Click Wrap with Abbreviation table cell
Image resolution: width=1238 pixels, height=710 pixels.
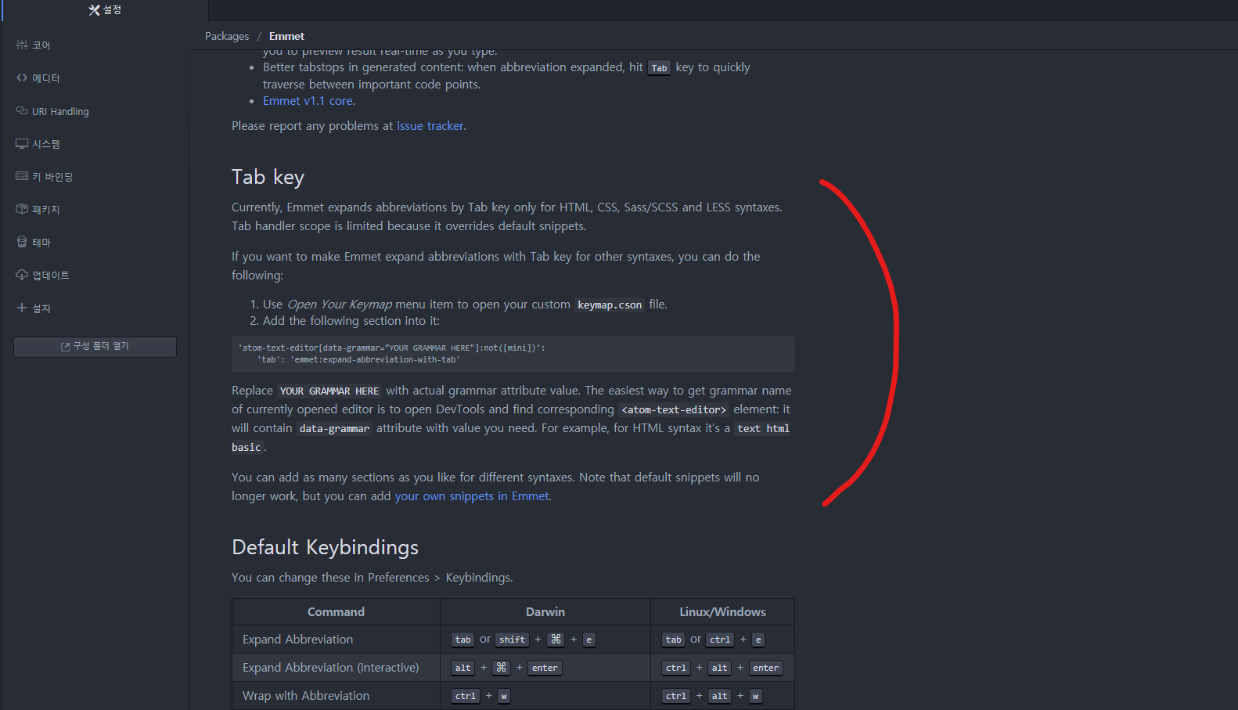(x=336, y=696)
